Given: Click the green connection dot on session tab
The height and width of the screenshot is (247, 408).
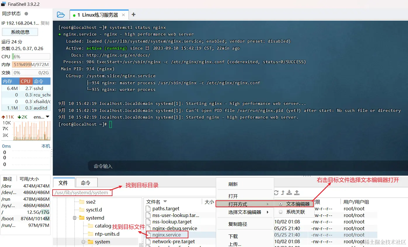Looking at the screenshot, I should [x=74, y=15].
